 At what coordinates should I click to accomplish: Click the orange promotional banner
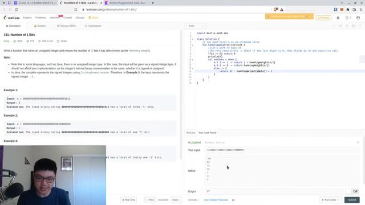[289, 17]
